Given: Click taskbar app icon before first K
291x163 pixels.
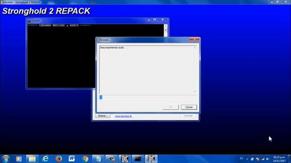Looking at the screenshot, I should point(111,159).
